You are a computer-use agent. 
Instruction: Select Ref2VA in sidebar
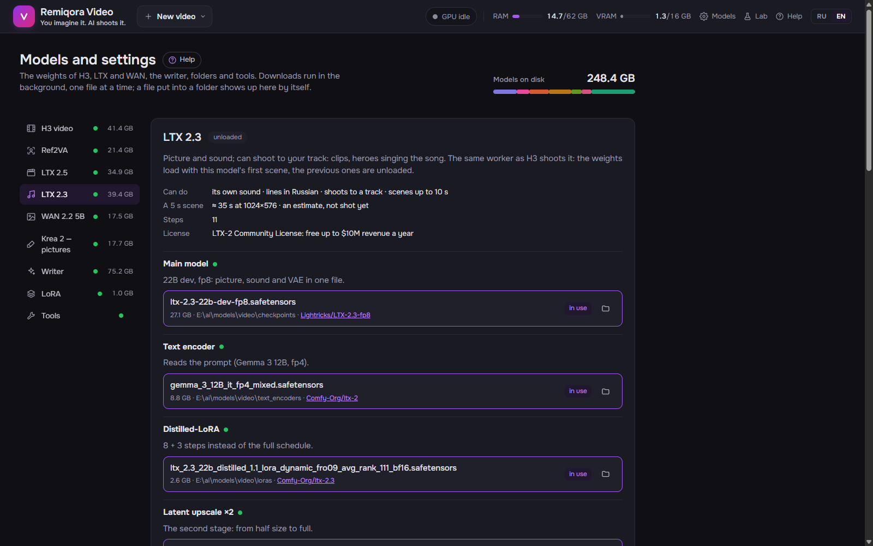point(80,150)
